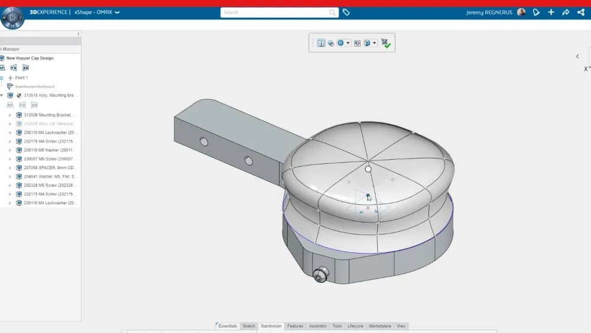
Task: Click the plus Add icon in top bar
Action: coord(551,12)
